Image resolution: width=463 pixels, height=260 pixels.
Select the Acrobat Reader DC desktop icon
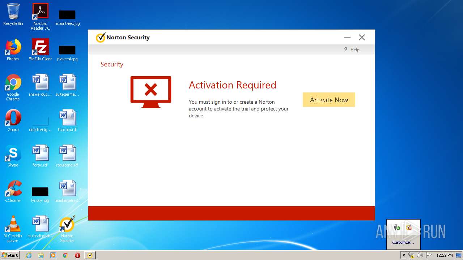point(40,17)
